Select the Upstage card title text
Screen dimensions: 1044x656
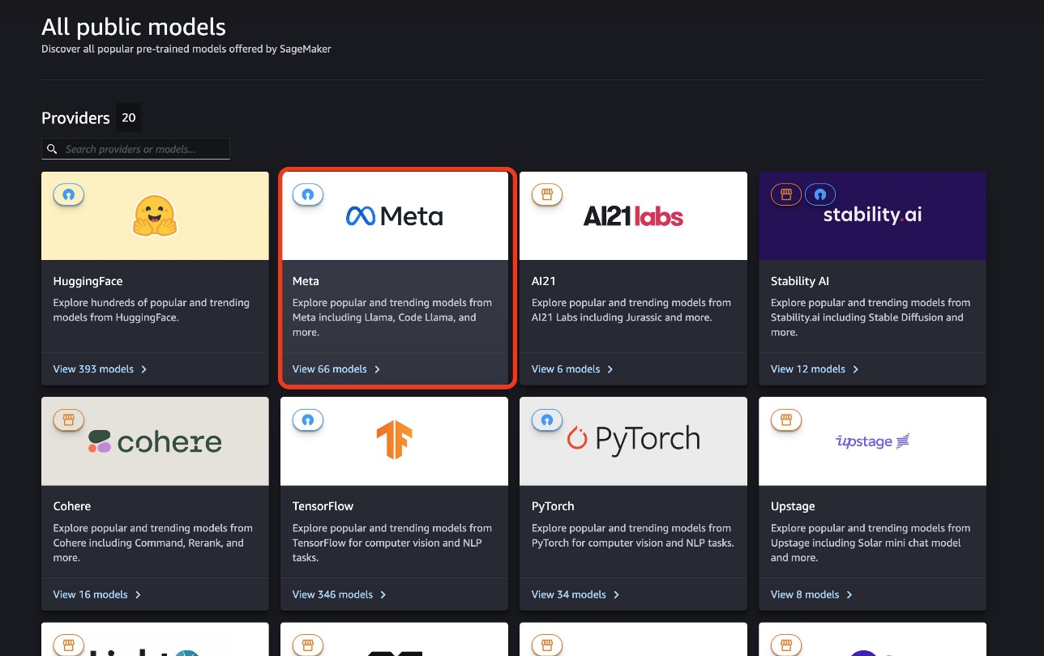[793, 506]
